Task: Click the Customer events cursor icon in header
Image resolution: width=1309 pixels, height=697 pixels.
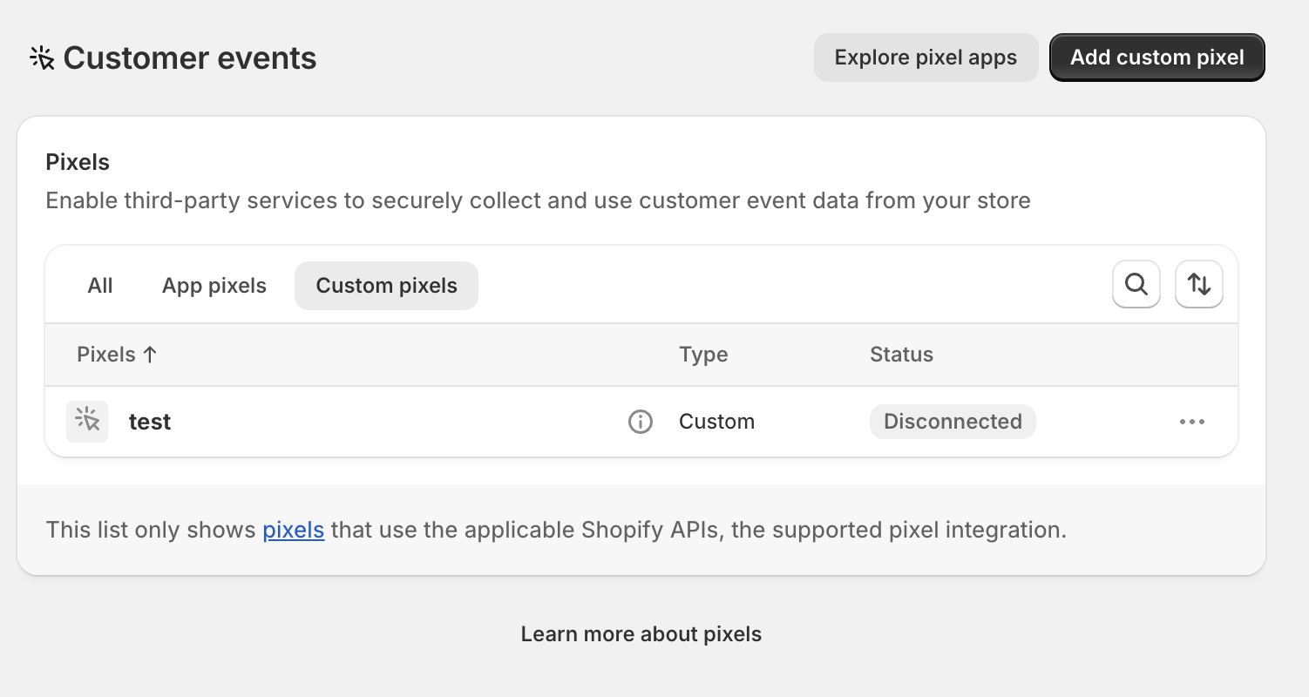Action: [x=42, y=58]
